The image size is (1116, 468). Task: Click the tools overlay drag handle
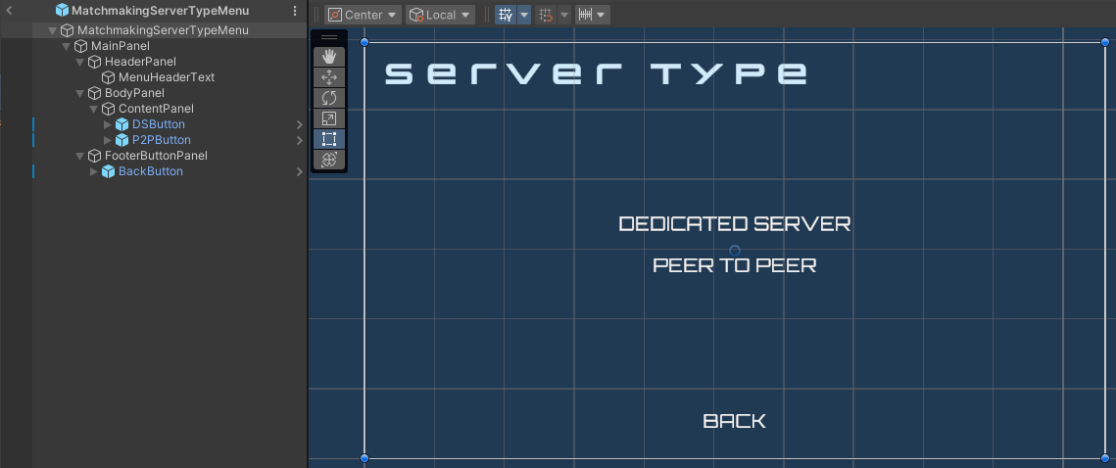tap(329, 38)
